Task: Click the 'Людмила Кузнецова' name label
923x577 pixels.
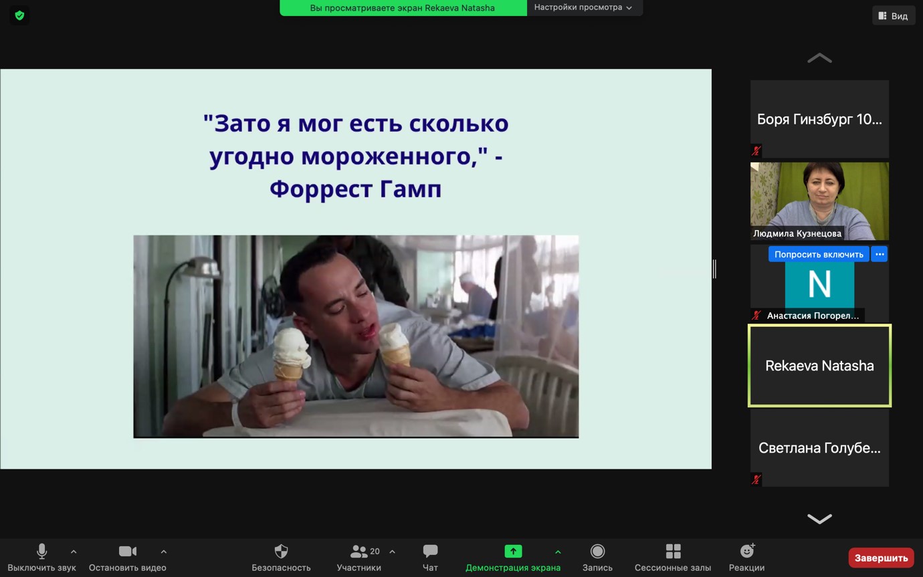Action: pyautogui.click(x=797, y=233)
